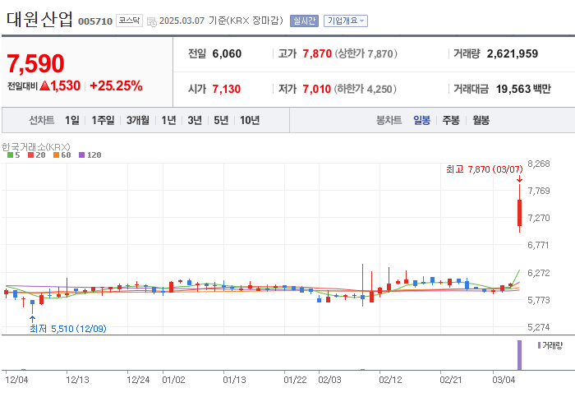Click the 봉차트 label

(x=389, y=120)
